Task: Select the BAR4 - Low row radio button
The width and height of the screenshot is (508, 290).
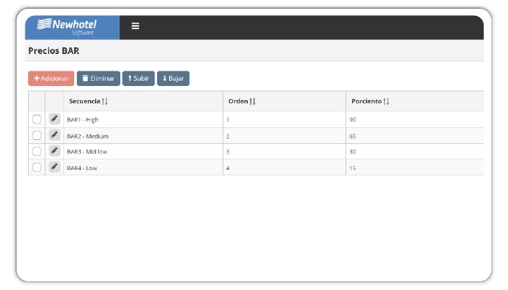Action: (37, 167)
